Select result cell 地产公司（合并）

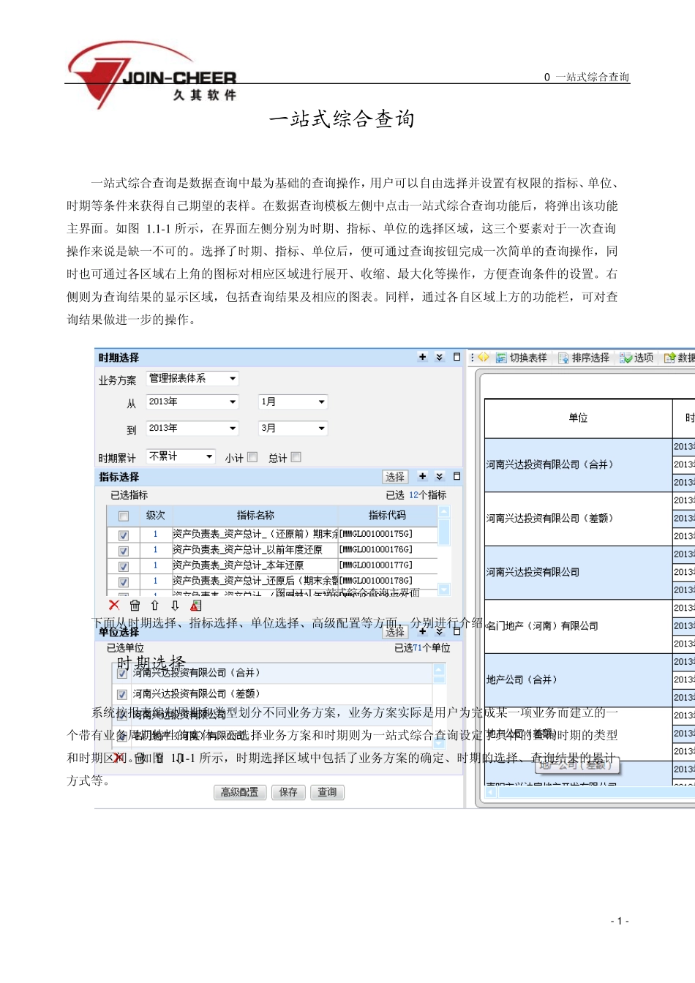pos(578,679)
